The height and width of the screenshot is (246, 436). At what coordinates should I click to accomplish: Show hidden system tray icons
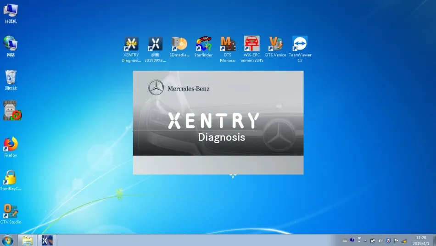point(365,240)
